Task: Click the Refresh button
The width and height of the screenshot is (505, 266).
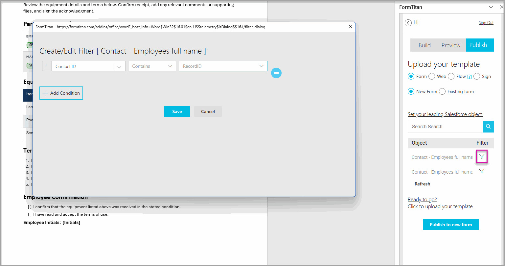Action: 422,184
